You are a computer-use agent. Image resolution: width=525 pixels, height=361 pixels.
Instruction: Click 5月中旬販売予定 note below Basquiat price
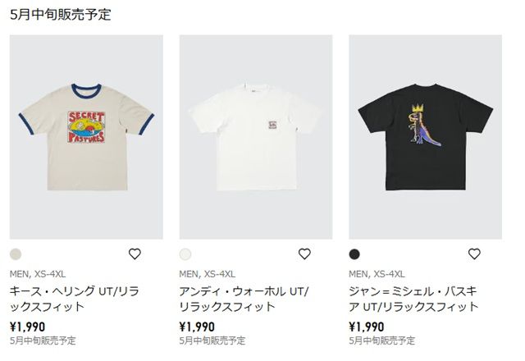(x=381, y=340)
